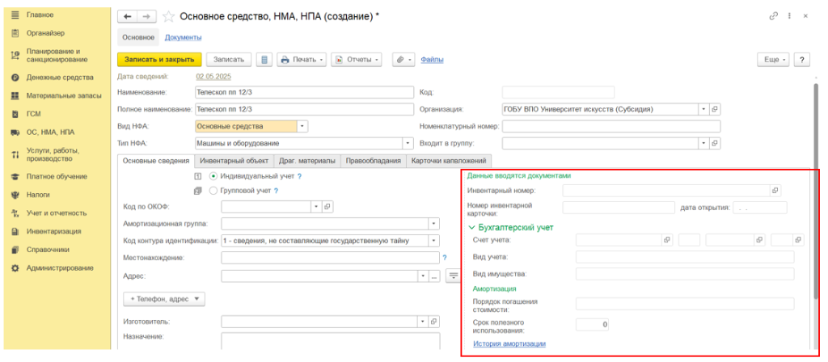This screenshot has width=828, height=362.
Task: Open the Налоги sidebar icon
Action: tap(15, 195)
